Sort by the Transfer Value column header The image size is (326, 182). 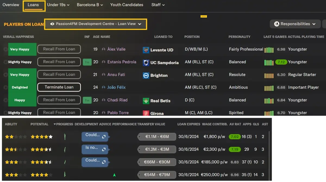(x=151, y=124)
